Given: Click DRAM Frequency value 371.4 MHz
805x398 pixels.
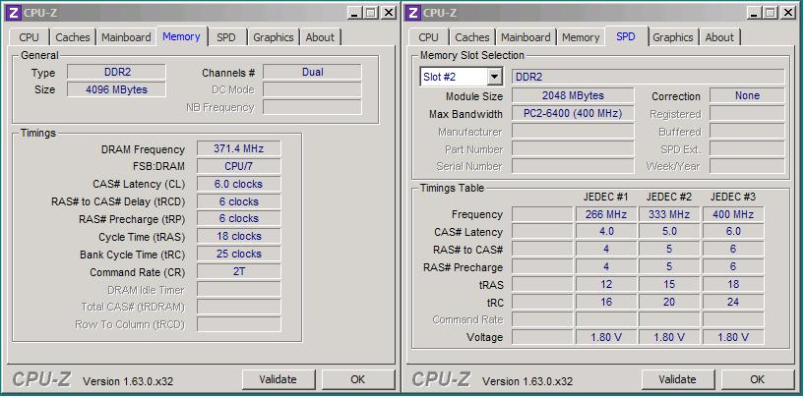Looking at the screenshot, I should pyautogui.click(x=239, y=148).
